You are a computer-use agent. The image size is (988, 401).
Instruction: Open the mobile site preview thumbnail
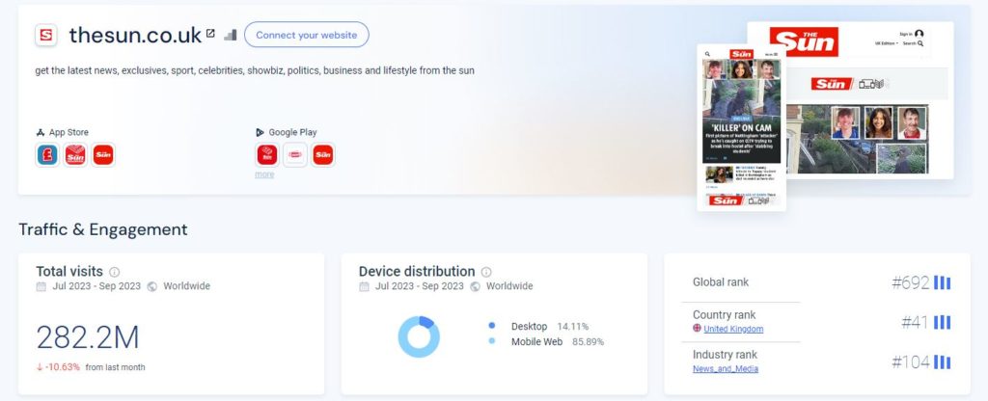742,127
